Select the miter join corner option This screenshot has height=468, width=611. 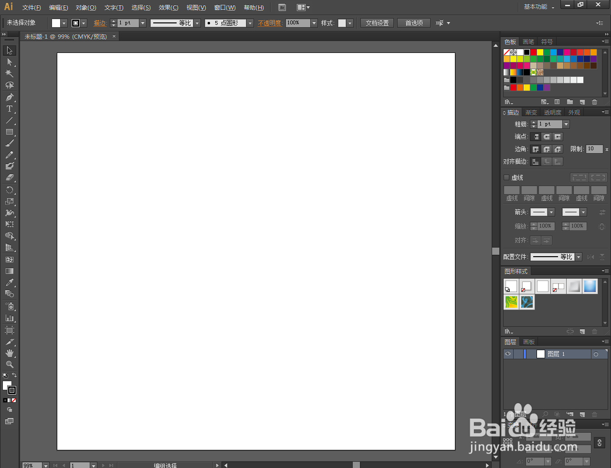click(x=536, y=149)
